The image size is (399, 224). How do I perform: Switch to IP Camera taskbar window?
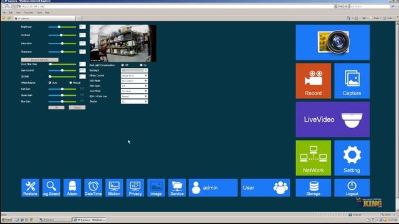click(x=89, y=220)
